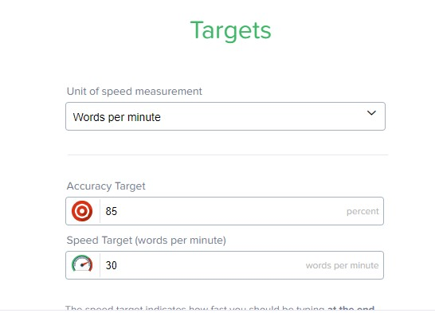Click the number 30 in speed input

112,265
